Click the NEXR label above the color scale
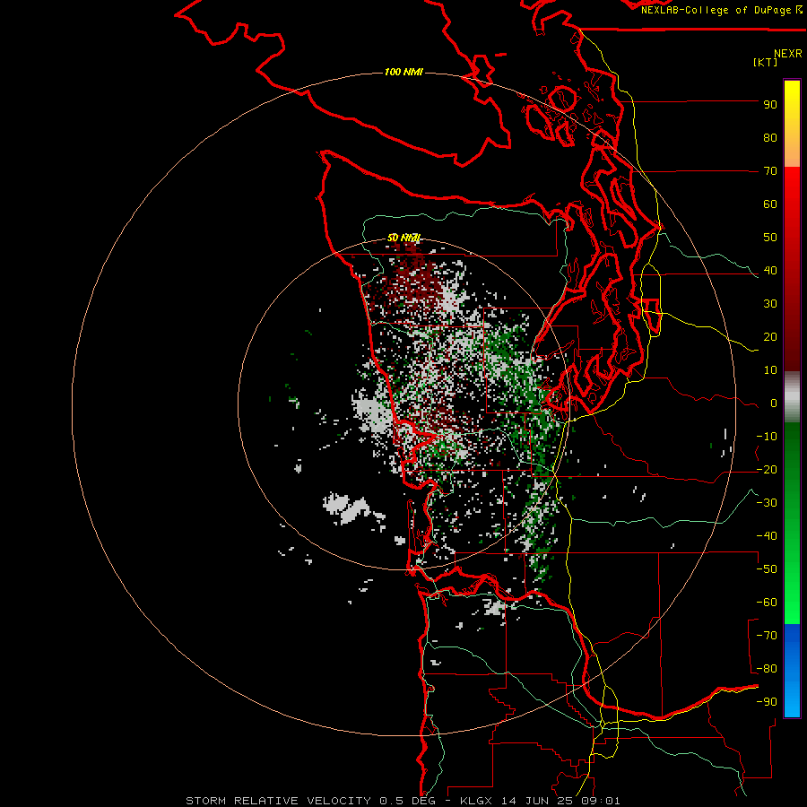The height and width of the screenshot is (807, 807). (788, 54)
